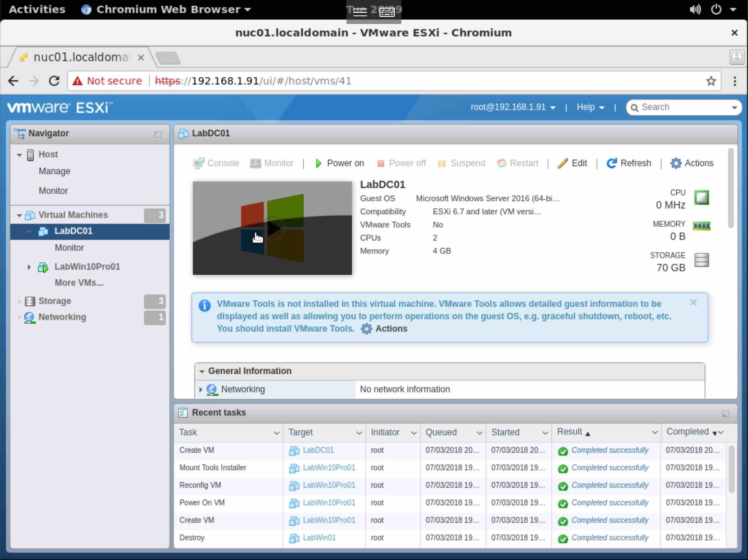Click the ESXi Search field
The width and height of the screenshot is (748, 560).
(683, 107)
